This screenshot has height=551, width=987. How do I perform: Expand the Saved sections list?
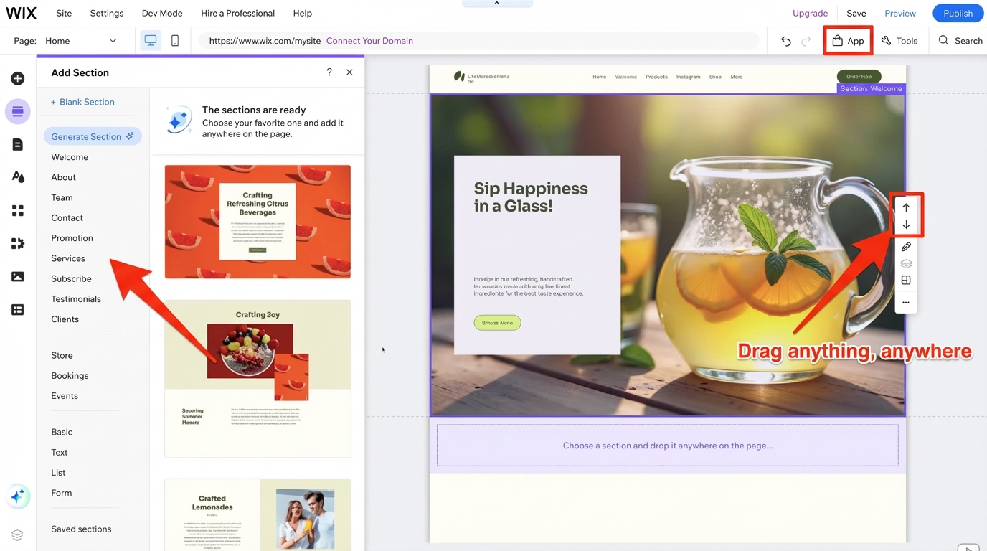coord(81,529)
